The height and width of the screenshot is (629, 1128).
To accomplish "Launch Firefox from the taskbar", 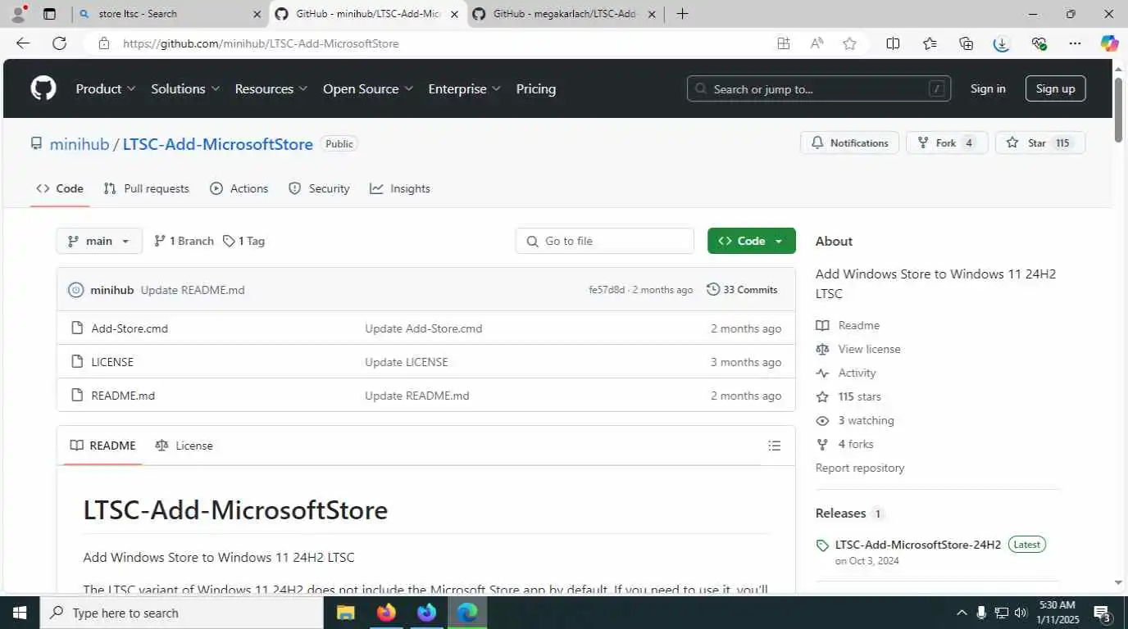I will tap(386, 613).
